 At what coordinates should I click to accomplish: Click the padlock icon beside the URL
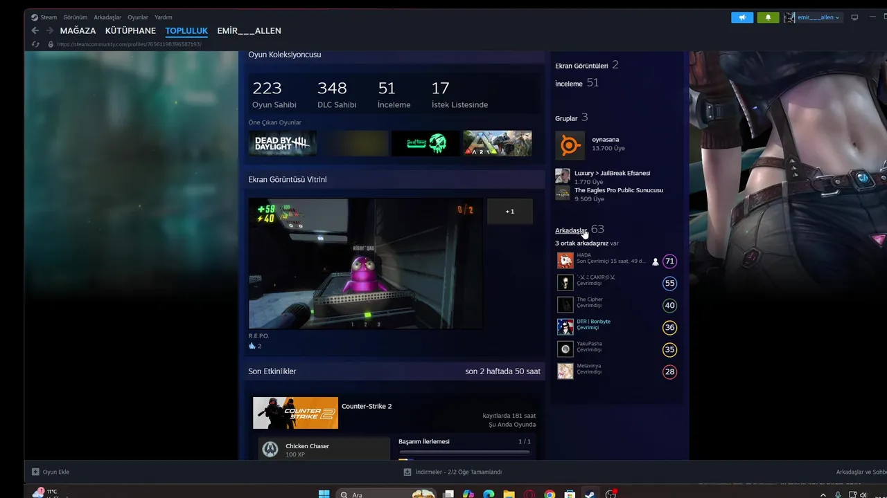[51, 44]
